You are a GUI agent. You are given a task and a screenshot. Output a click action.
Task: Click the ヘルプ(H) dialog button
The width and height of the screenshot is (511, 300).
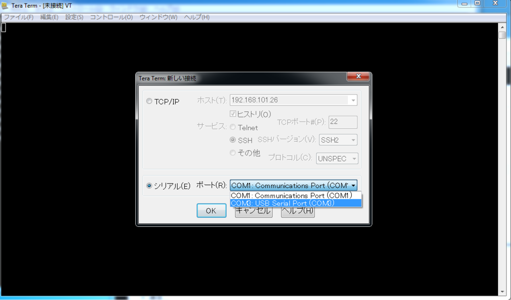[298, 212]
